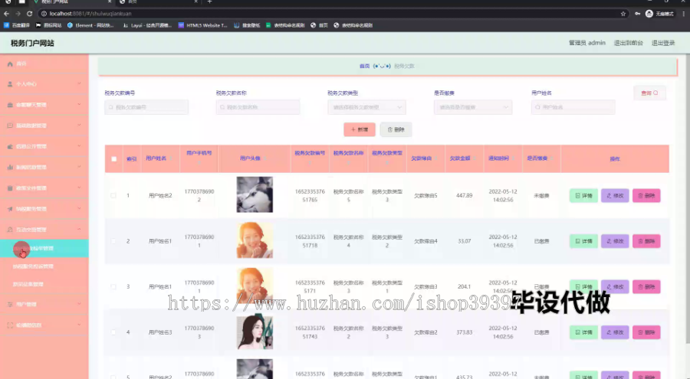This screenshot has width=690, height=379.
Task: Click the key icon in the address bar
Action: coord(637,14)
